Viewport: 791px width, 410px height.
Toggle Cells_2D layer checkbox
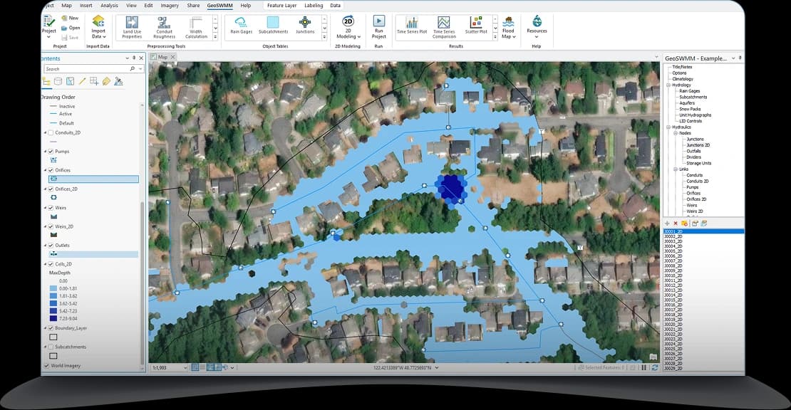click(51, 264)
